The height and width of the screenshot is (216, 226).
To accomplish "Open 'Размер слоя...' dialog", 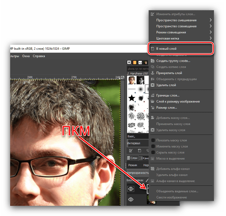I will (181, 107).
